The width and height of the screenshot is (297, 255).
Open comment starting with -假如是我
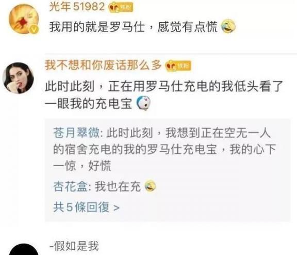pos(74,246)
